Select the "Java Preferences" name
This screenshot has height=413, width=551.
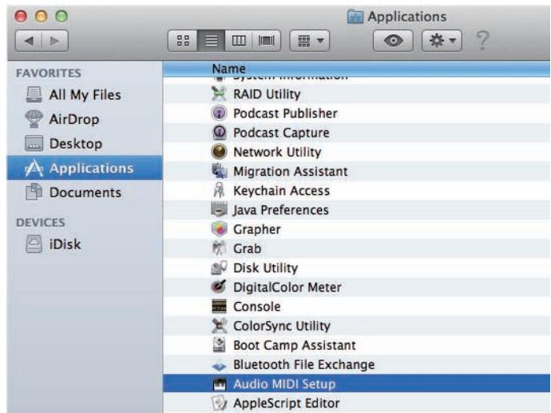(281, 210)
